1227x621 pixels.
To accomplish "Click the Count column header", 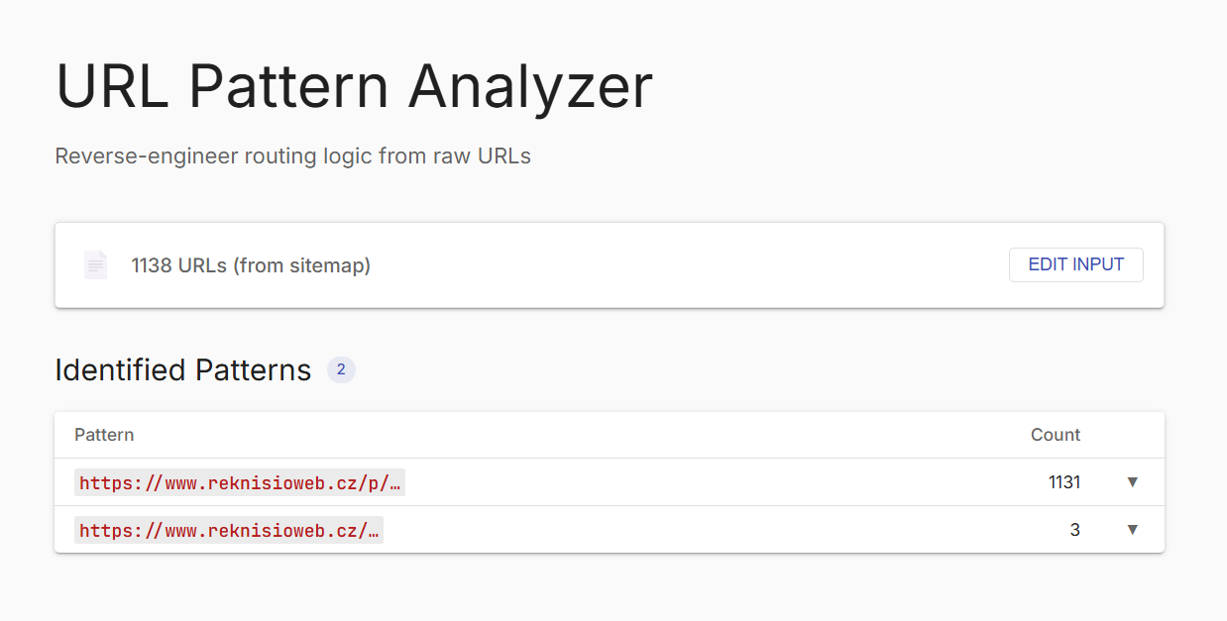I will click(1056, 435).
